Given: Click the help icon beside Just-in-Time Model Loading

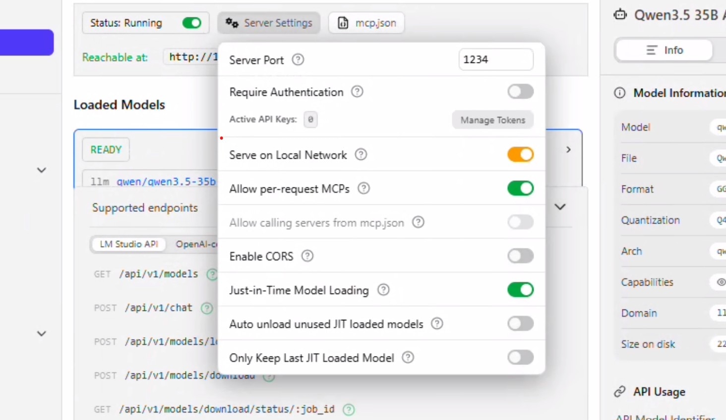Looking at the screenshot, I should coord(383,290).
